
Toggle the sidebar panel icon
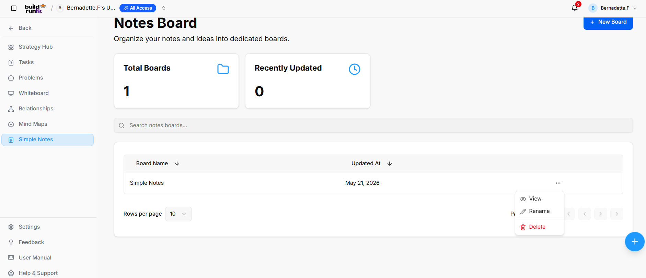click(x=14, y=8)
